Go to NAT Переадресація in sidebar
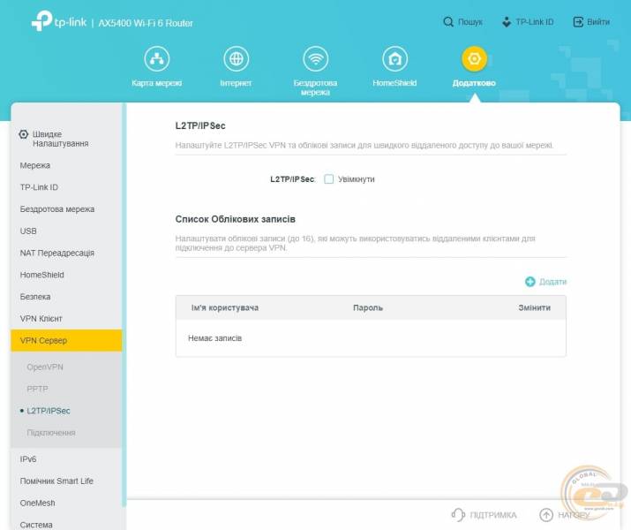Screen dimensions: 631x530 tap(57, 253)
